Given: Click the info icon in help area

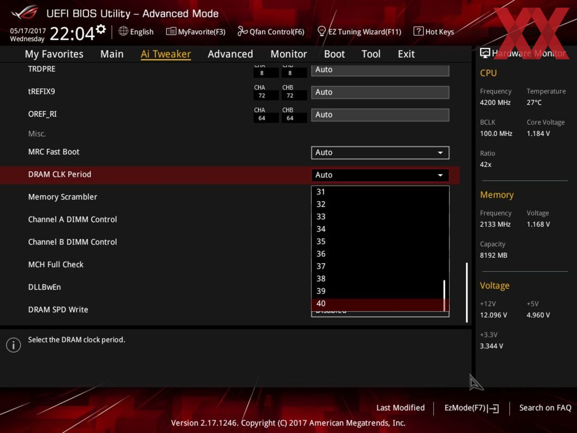Looking at the screenshot, I should [x=14, y=345].
